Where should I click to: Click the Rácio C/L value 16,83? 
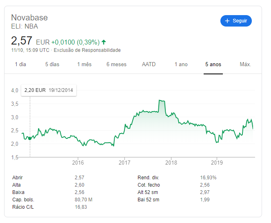81,207
